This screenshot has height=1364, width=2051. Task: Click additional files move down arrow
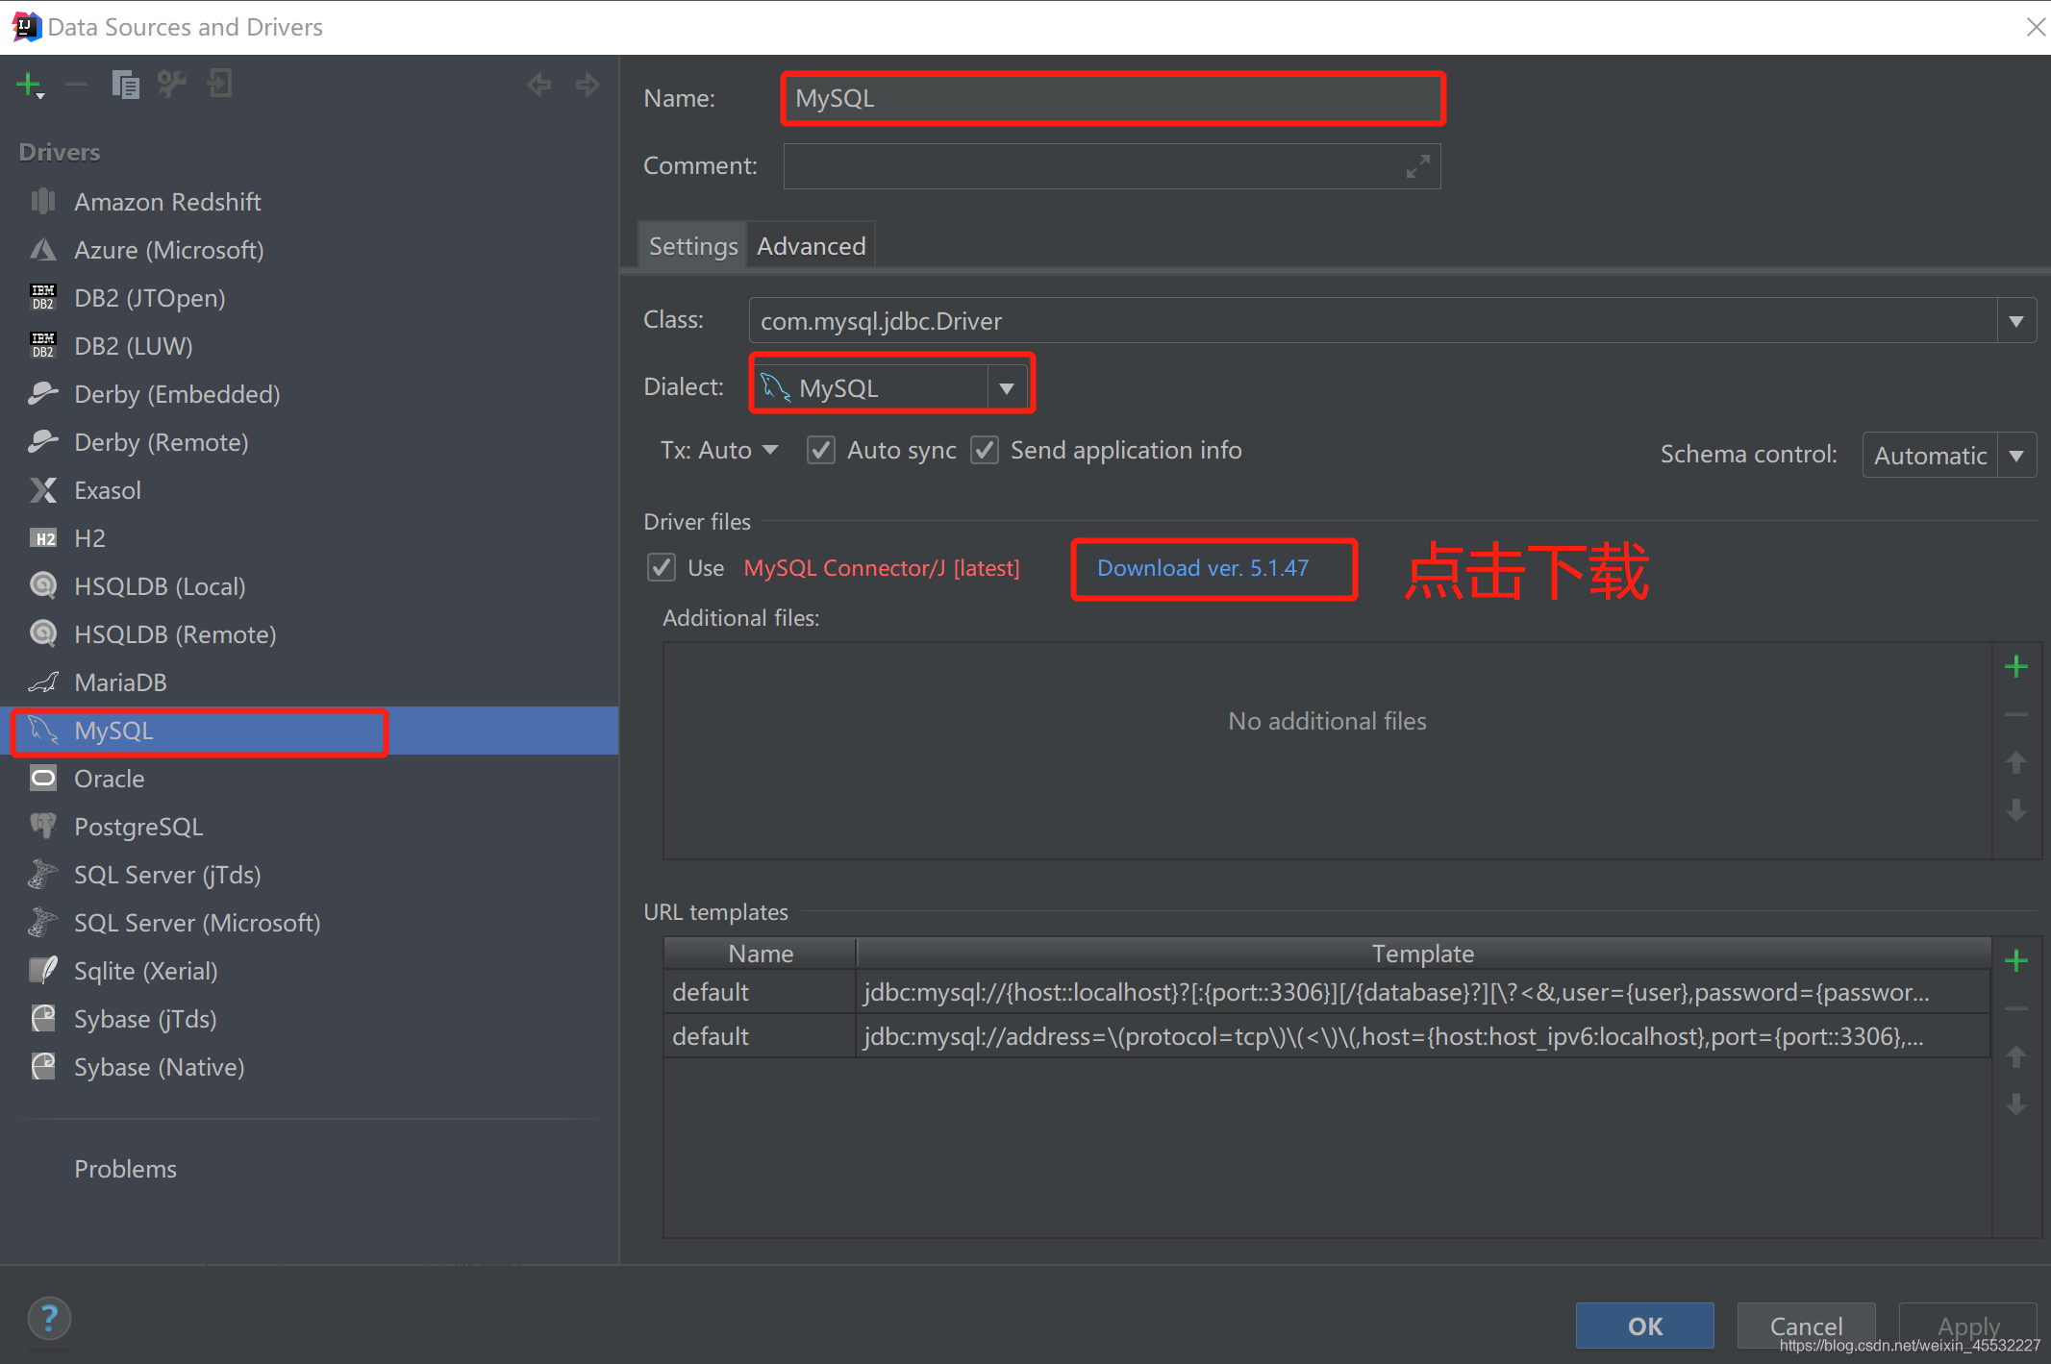2016,810
